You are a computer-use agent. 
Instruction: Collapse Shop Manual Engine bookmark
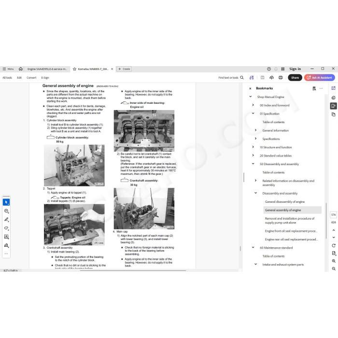pyautogui.click(x=251, y=97)
